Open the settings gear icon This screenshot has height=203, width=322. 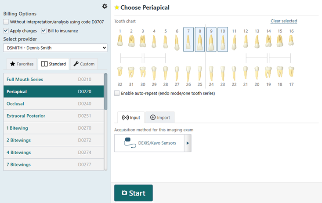point(104,6)
